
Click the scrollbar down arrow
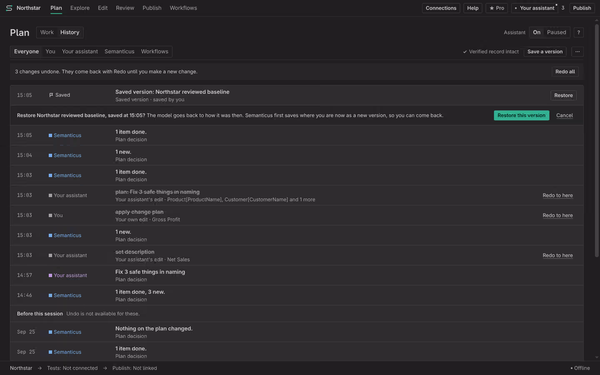pyautogui.click(x=597, y=357)
